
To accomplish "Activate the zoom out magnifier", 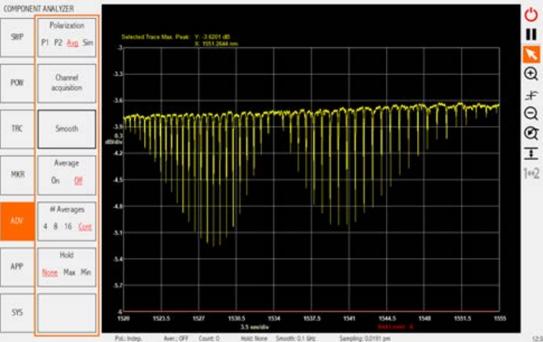I will click(x=531, y=114).
